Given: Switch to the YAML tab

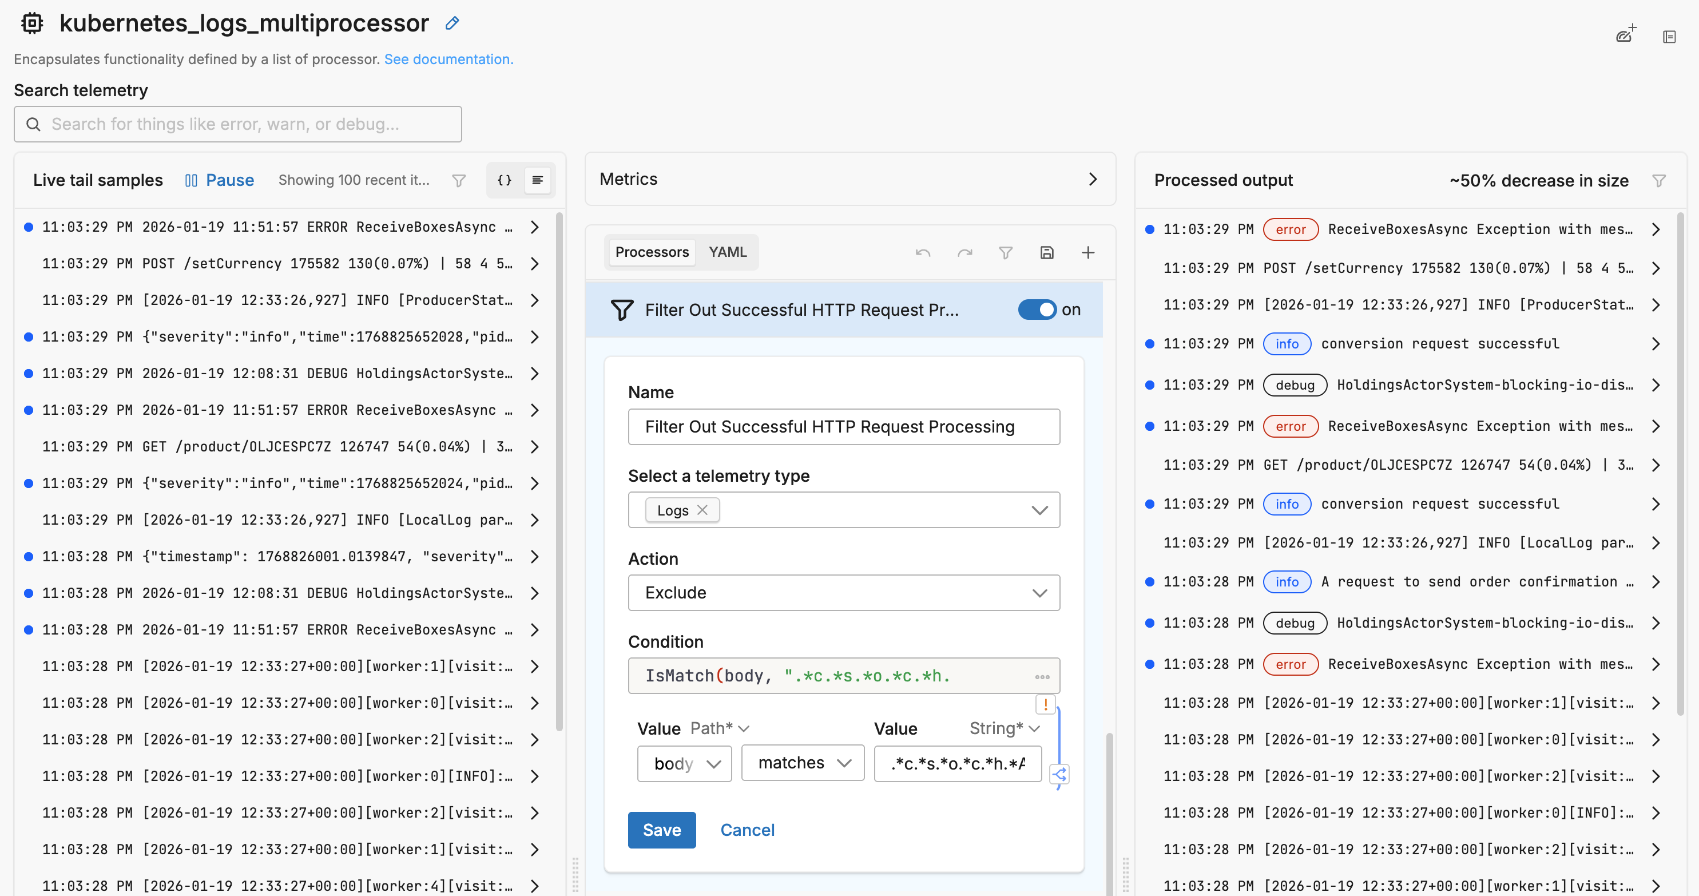Looking at the screenshot, I should click(728, 251).
